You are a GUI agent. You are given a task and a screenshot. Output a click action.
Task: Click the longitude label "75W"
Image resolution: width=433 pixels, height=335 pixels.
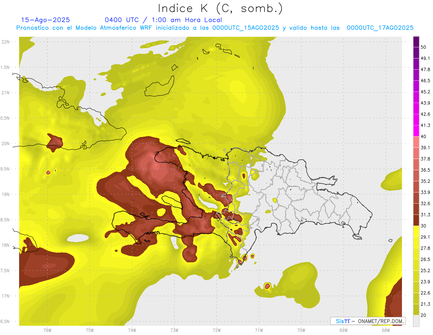coord(89,330)
